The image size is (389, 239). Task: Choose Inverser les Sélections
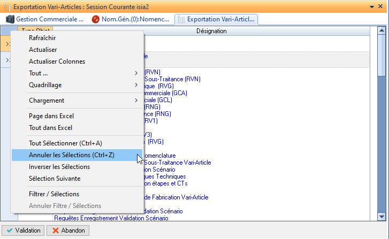(59, 167)
